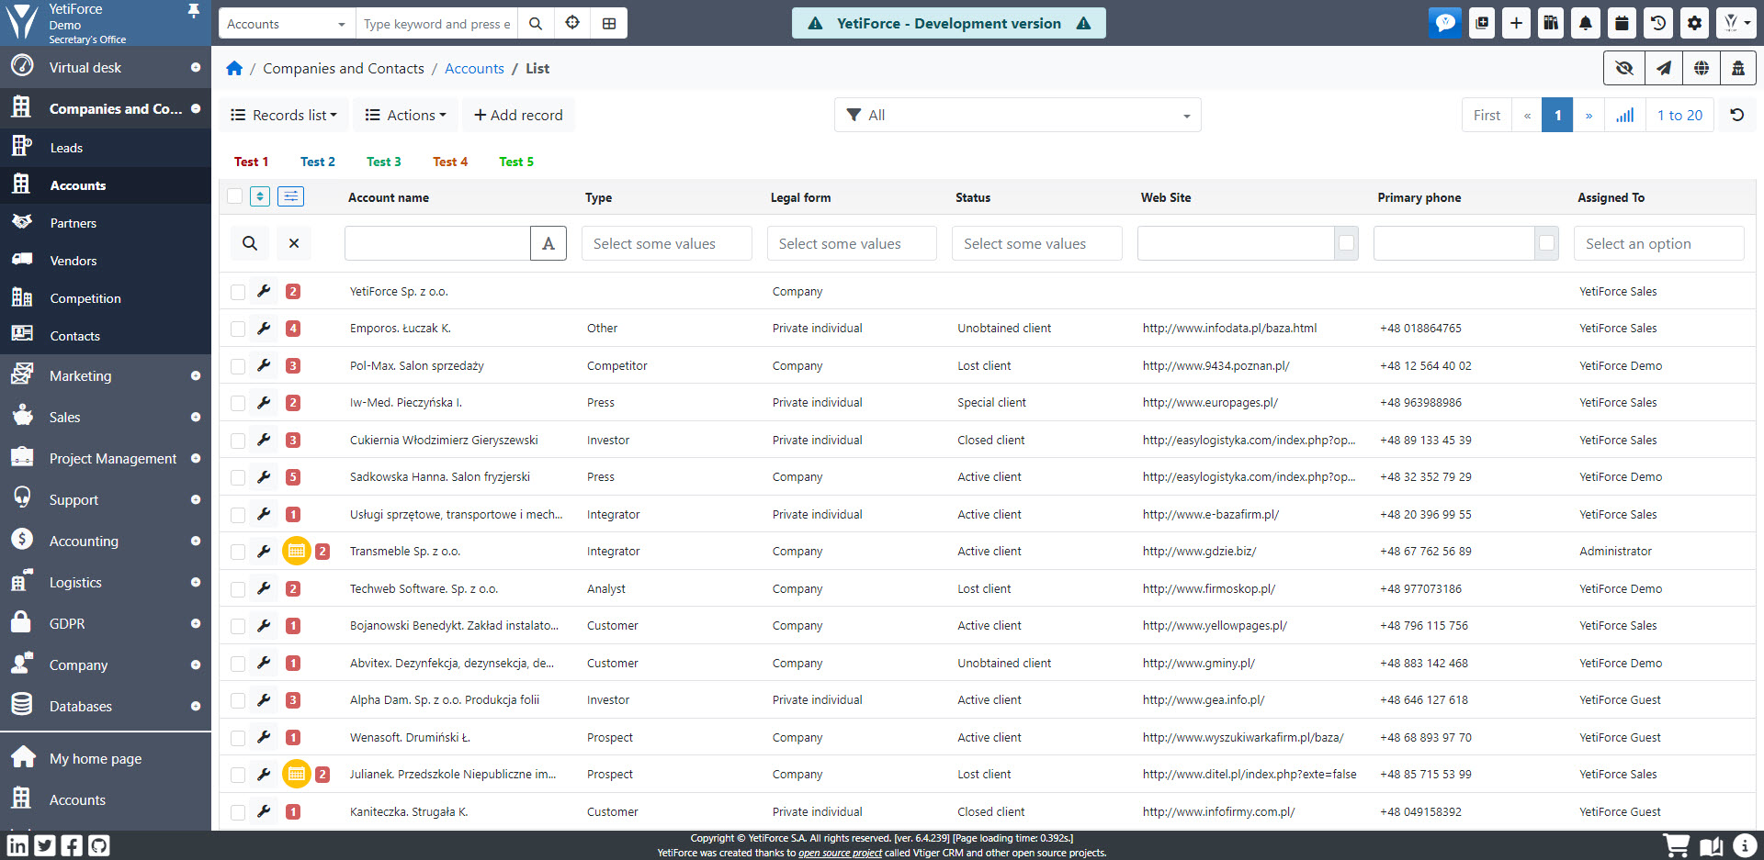Screen dimensions: 1764x860
Task: Switch to Test 1 tab
Action: (251, 162)
